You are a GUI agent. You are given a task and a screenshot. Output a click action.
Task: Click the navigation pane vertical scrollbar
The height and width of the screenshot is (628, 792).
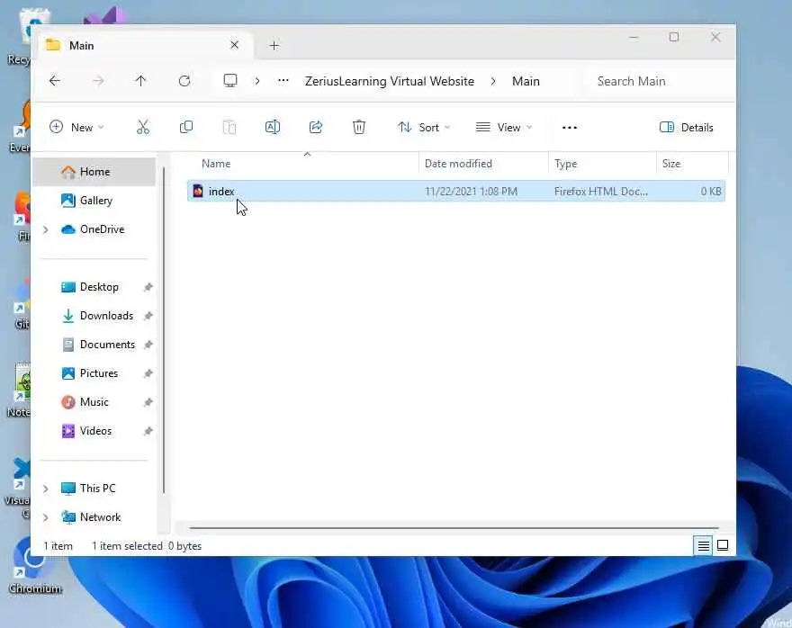click(x=164, y=331)
